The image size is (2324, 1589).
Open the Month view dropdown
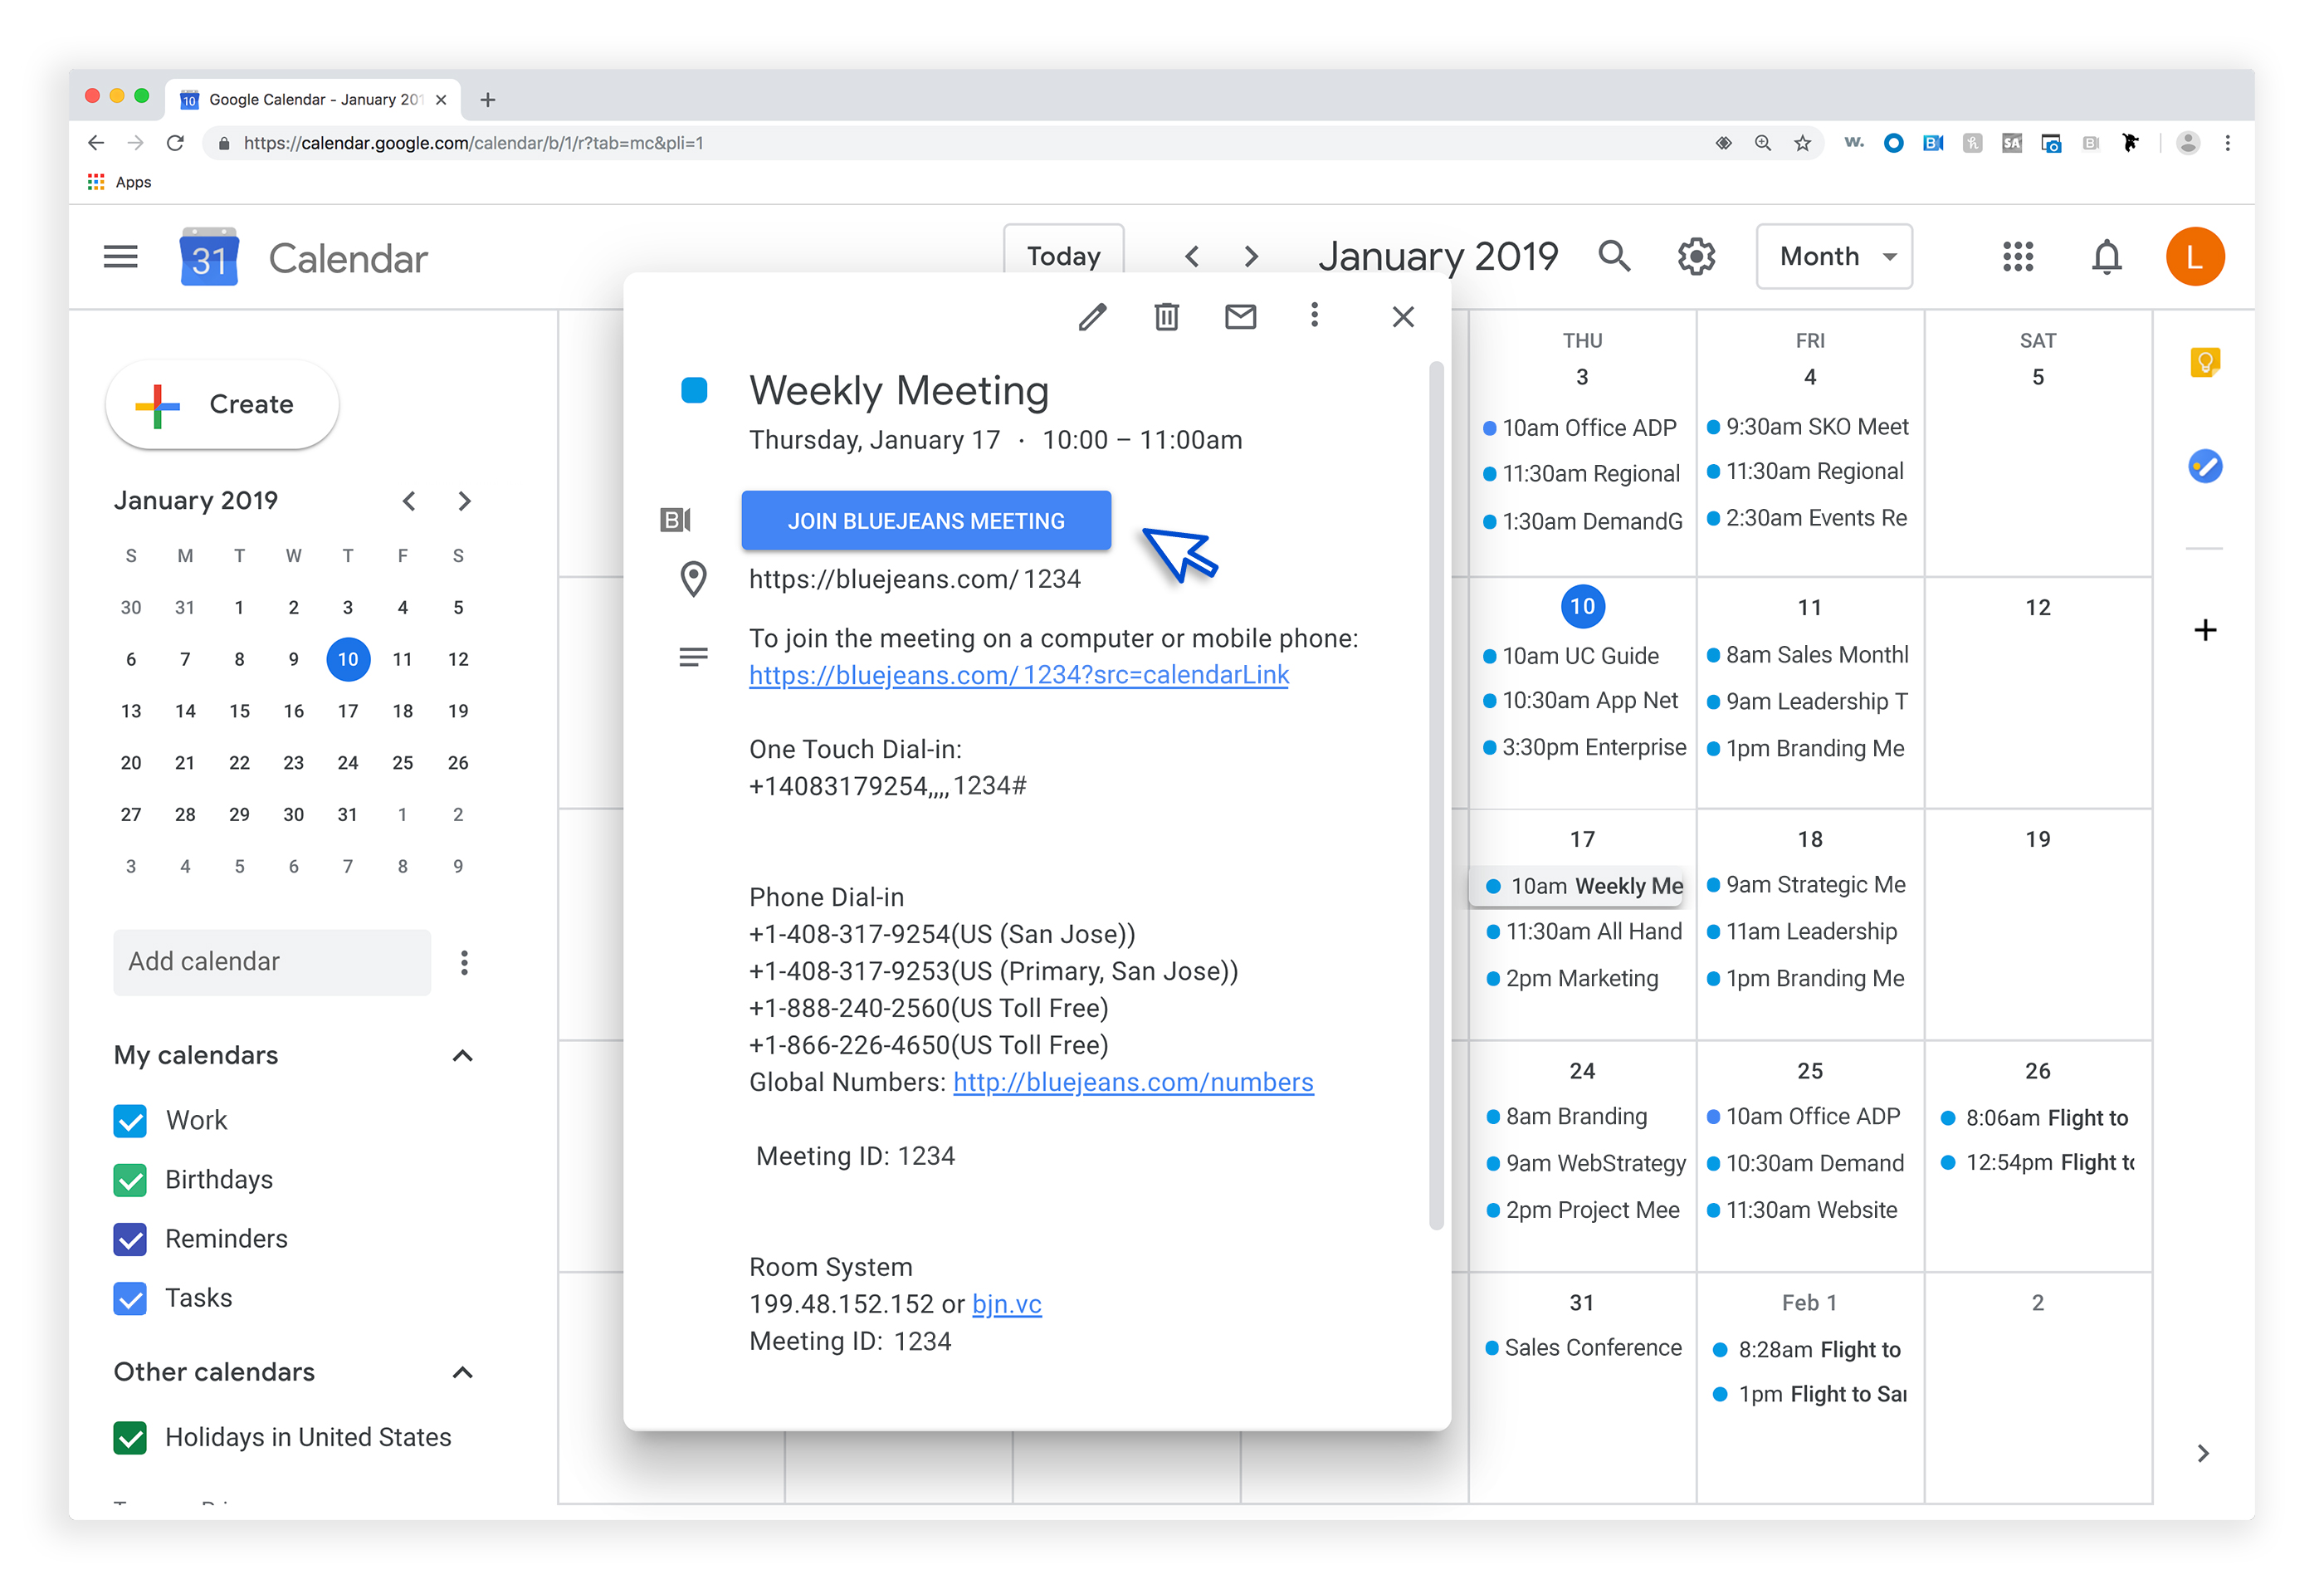(1834, 257)
